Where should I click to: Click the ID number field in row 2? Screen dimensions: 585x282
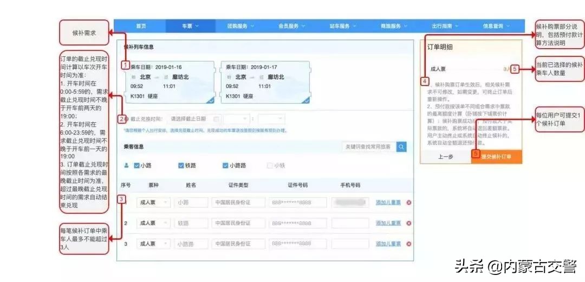[297, 223]
